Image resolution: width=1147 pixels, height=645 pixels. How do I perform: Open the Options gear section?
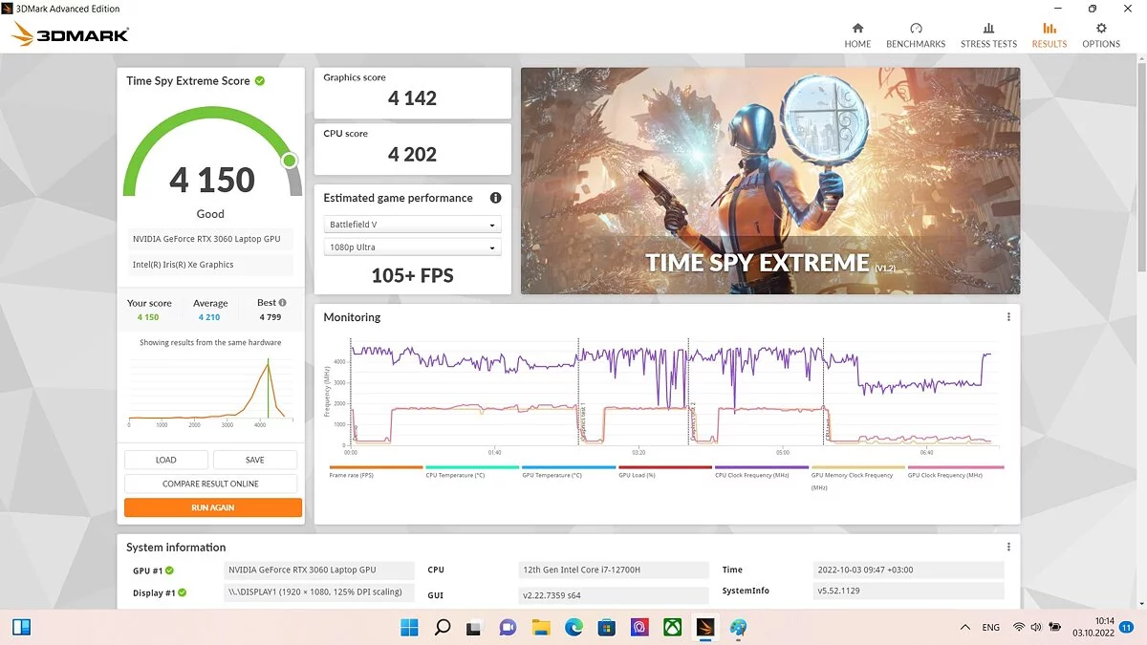tap(1101, 35)
